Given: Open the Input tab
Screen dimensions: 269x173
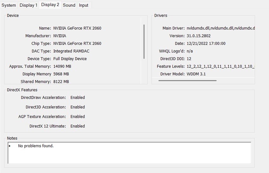Looking at the screenshot, I should [84, 5].
